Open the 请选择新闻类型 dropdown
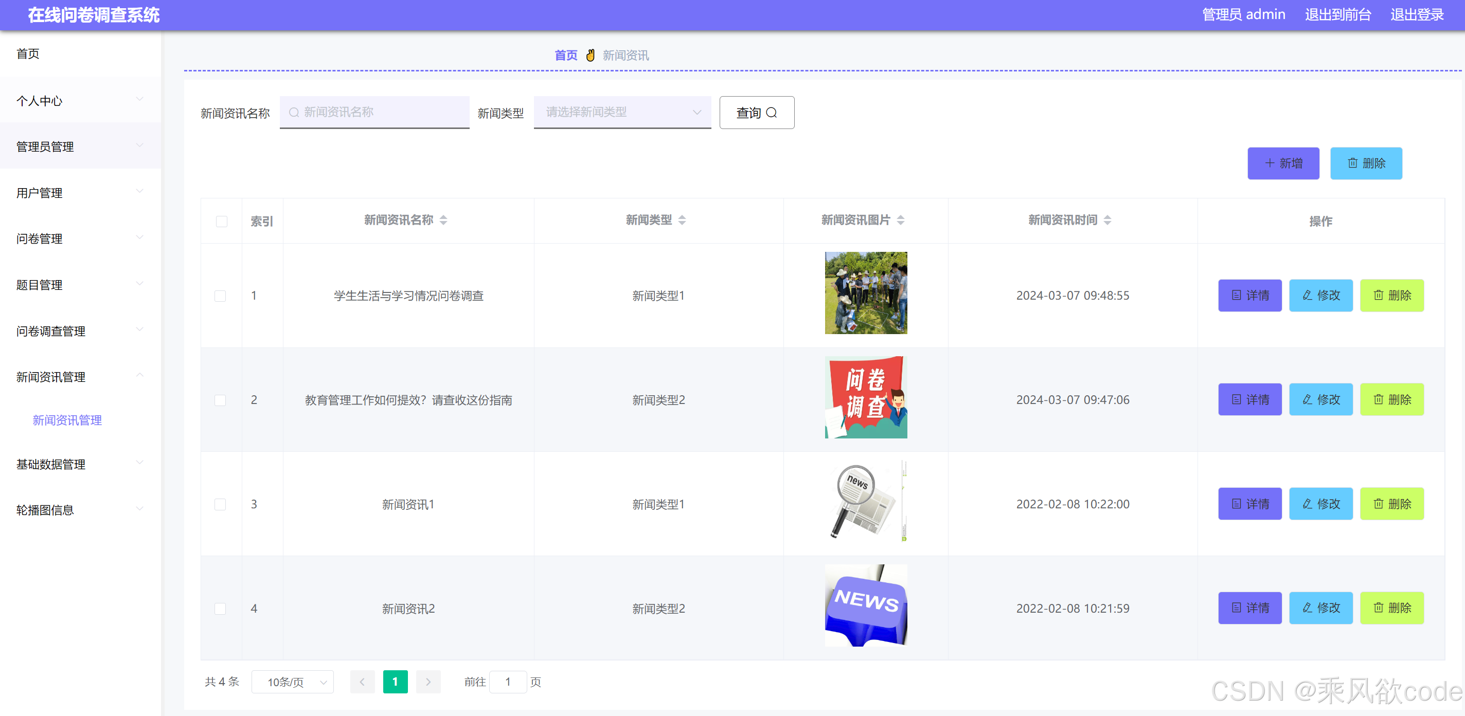Image resolution: width=1465 pixels, height=716 pixels. pos(621,113)
